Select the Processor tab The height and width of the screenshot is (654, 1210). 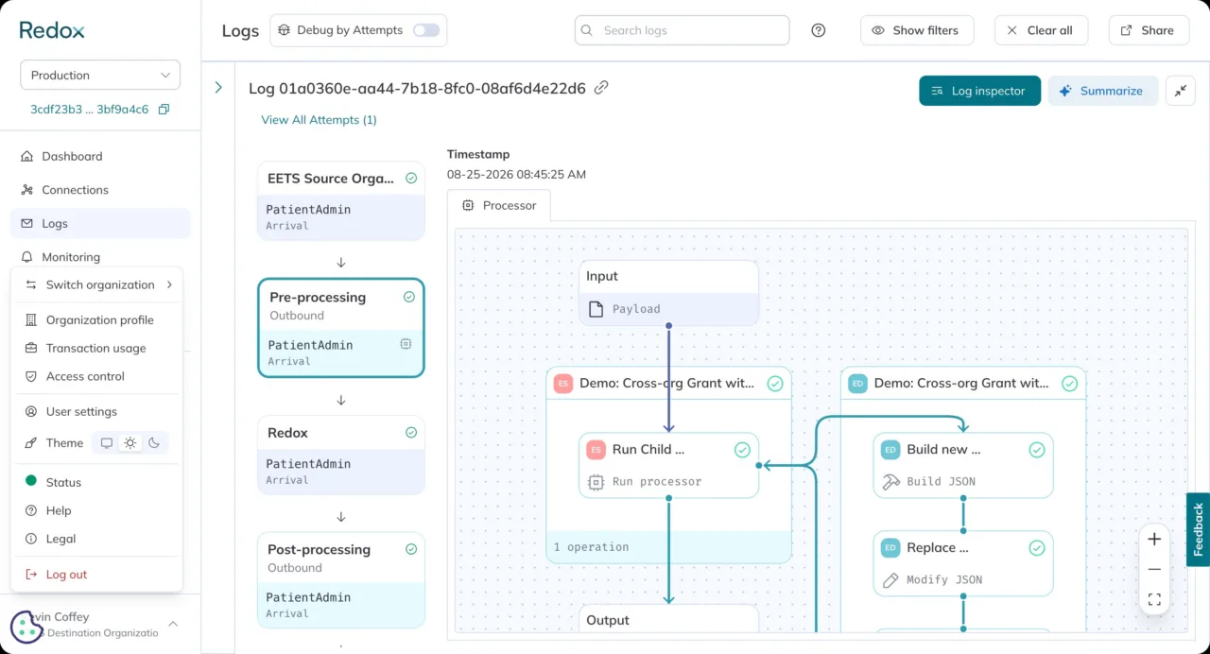pyautogui.click(x=499, y=205)
